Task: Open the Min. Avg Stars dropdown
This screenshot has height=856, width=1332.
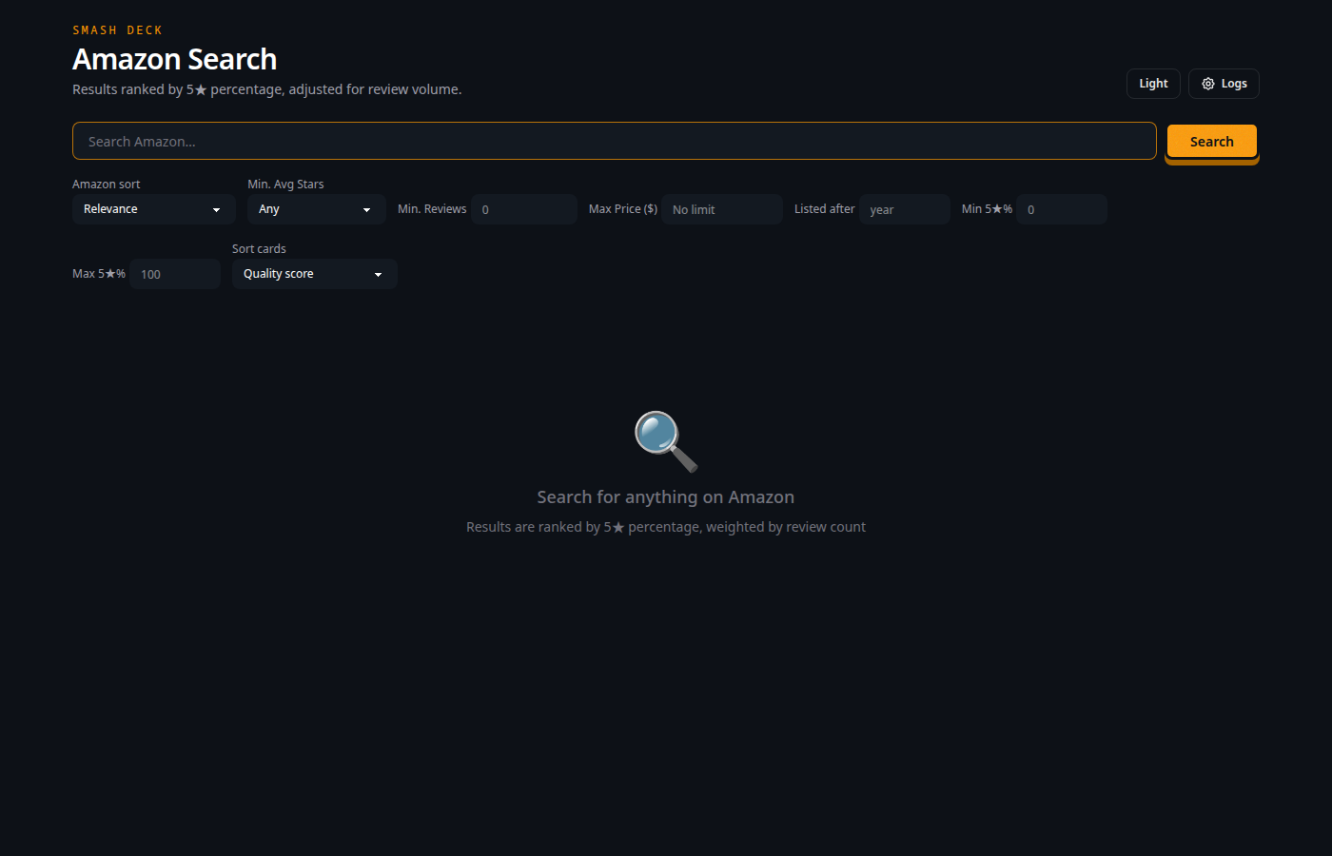Action: pyautogui.click(x=317, y=209)
